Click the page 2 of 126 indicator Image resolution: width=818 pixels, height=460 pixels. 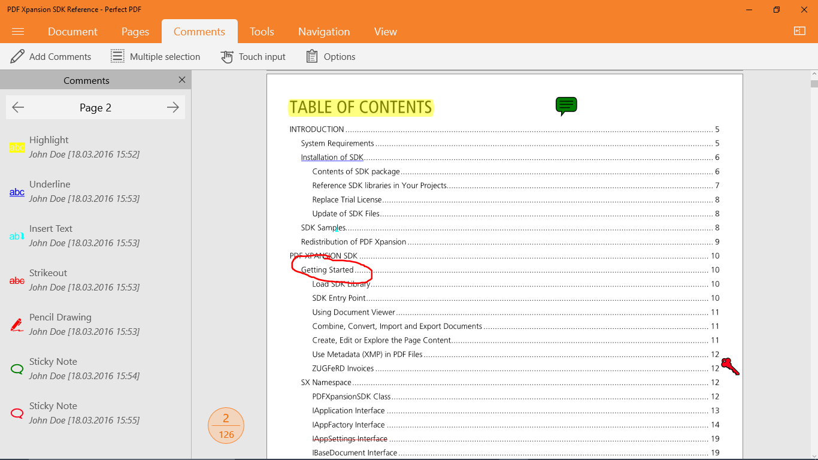pos(226,426)
